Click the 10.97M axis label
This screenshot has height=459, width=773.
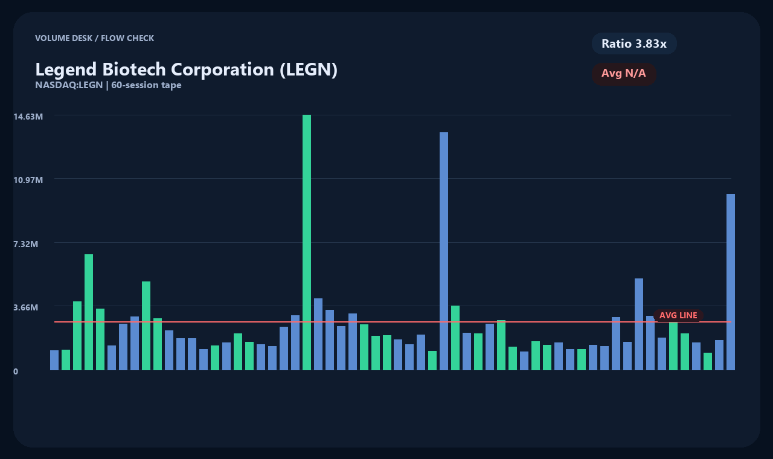tap(28, 180)
